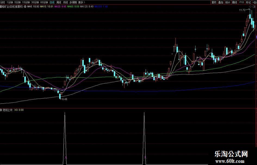
Task: Select the 1分钟 timeframe tab
Action: tap(10, 2)
